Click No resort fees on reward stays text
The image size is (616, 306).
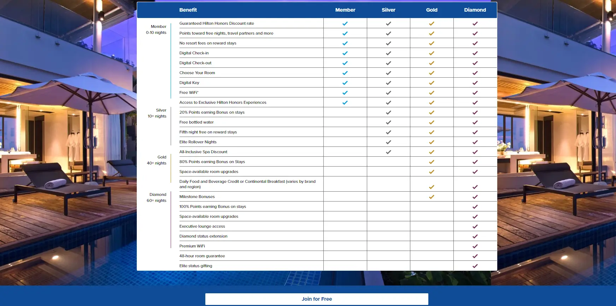(208, 43)
